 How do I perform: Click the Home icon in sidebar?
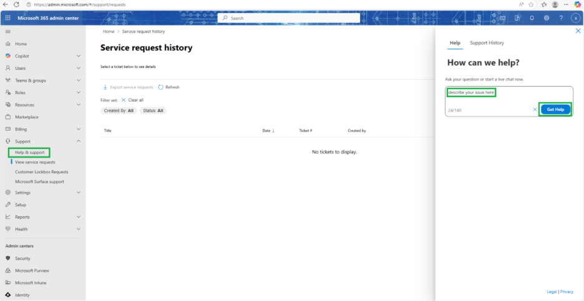coord(8,44)
